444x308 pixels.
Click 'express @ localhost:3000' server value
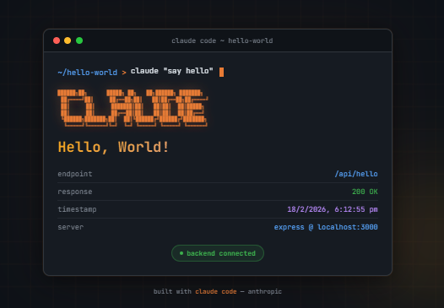click(326, 227)
